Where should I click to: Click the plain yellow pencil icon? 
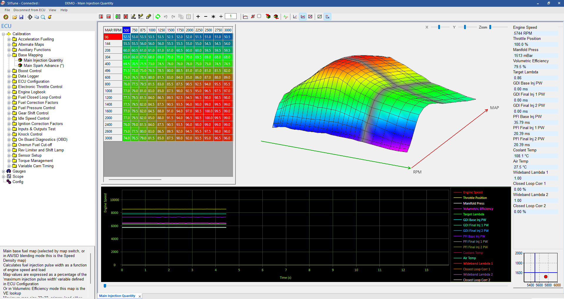[148, 17]
